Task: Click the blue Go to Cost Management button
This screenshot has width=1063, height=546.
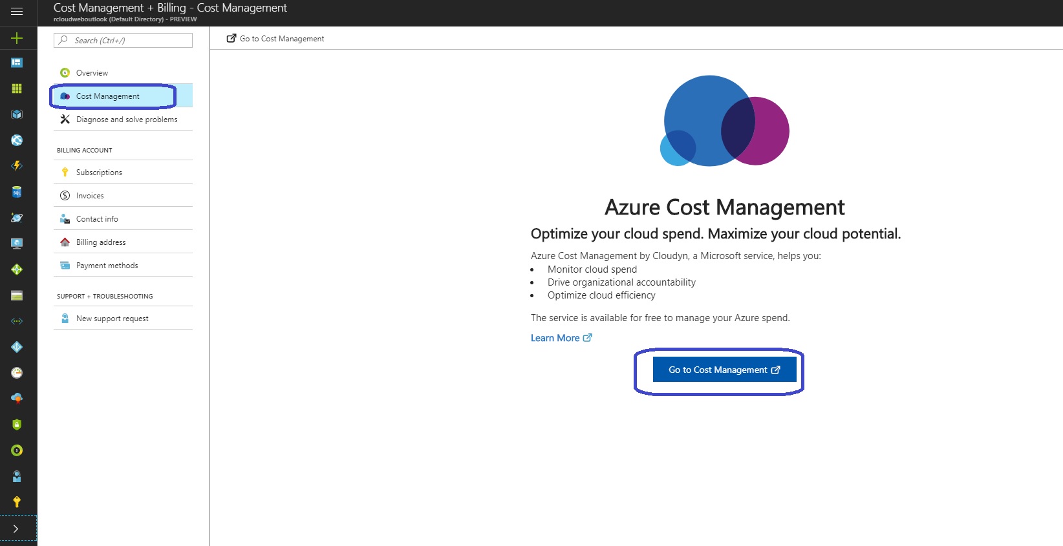Action: 724,370
